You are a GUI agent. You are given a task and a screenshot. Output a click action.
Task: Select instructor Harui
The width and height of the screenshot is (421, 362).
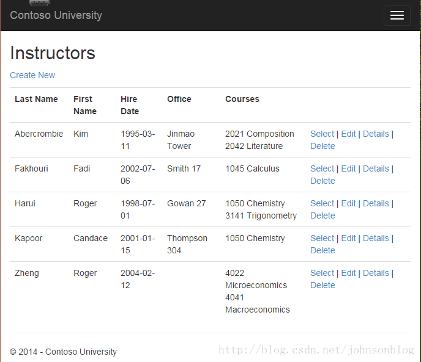click(322, 203)
